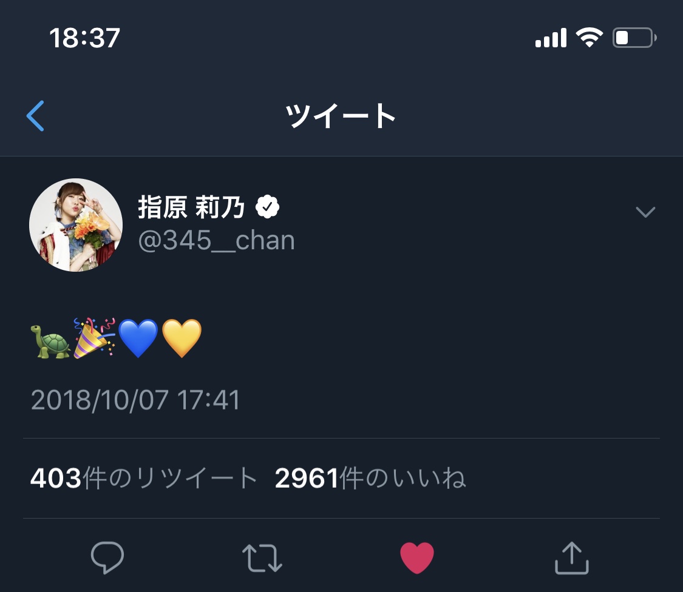Tap the ツイート header title
Image resolution: width=683 pixels, height=592 pixels.
[341, 116]
